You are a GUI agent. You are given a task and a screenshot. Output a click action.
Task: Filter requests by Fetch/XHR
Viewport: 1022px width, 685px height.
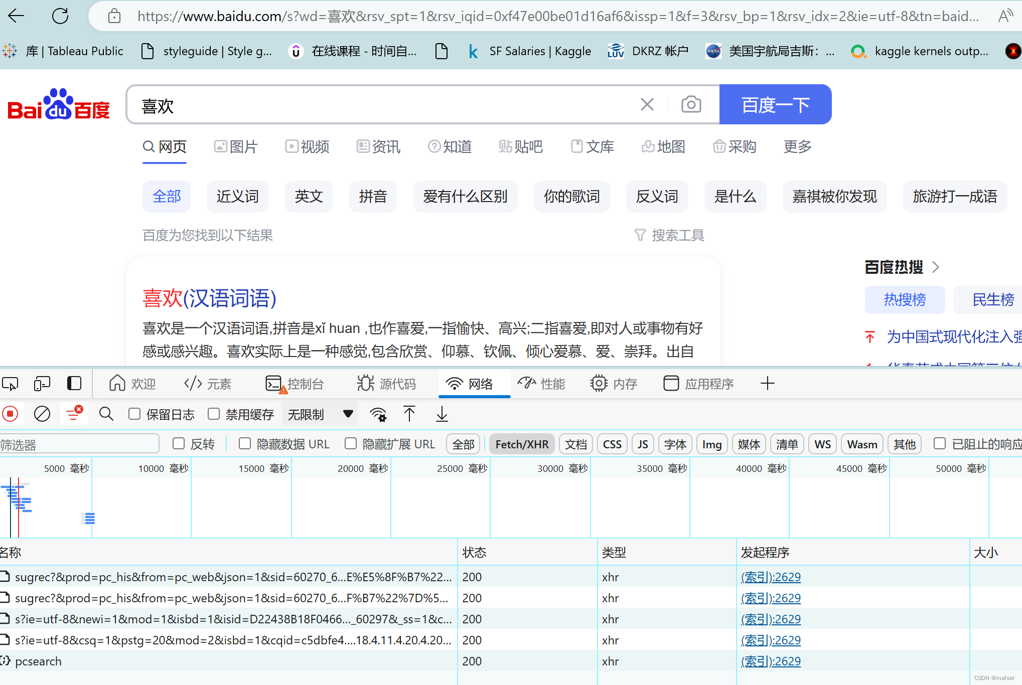522,444
